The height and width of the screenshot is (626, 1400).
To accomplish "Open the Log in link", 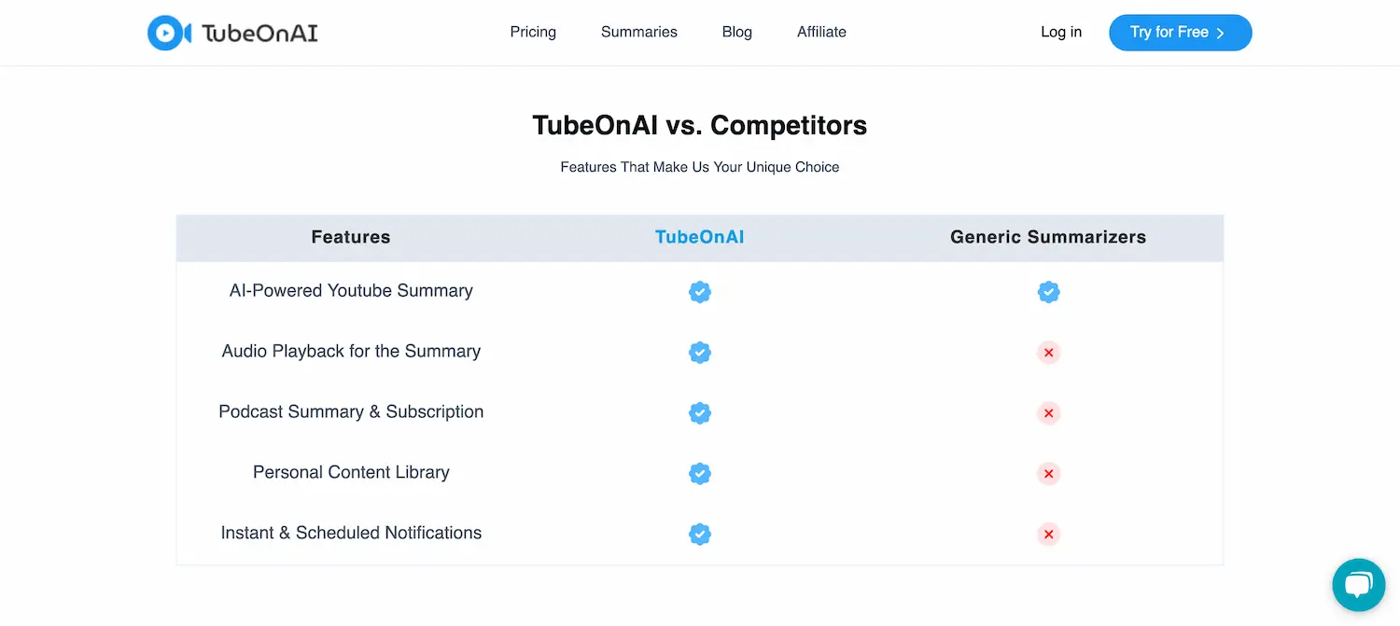I will (1060, 32).
